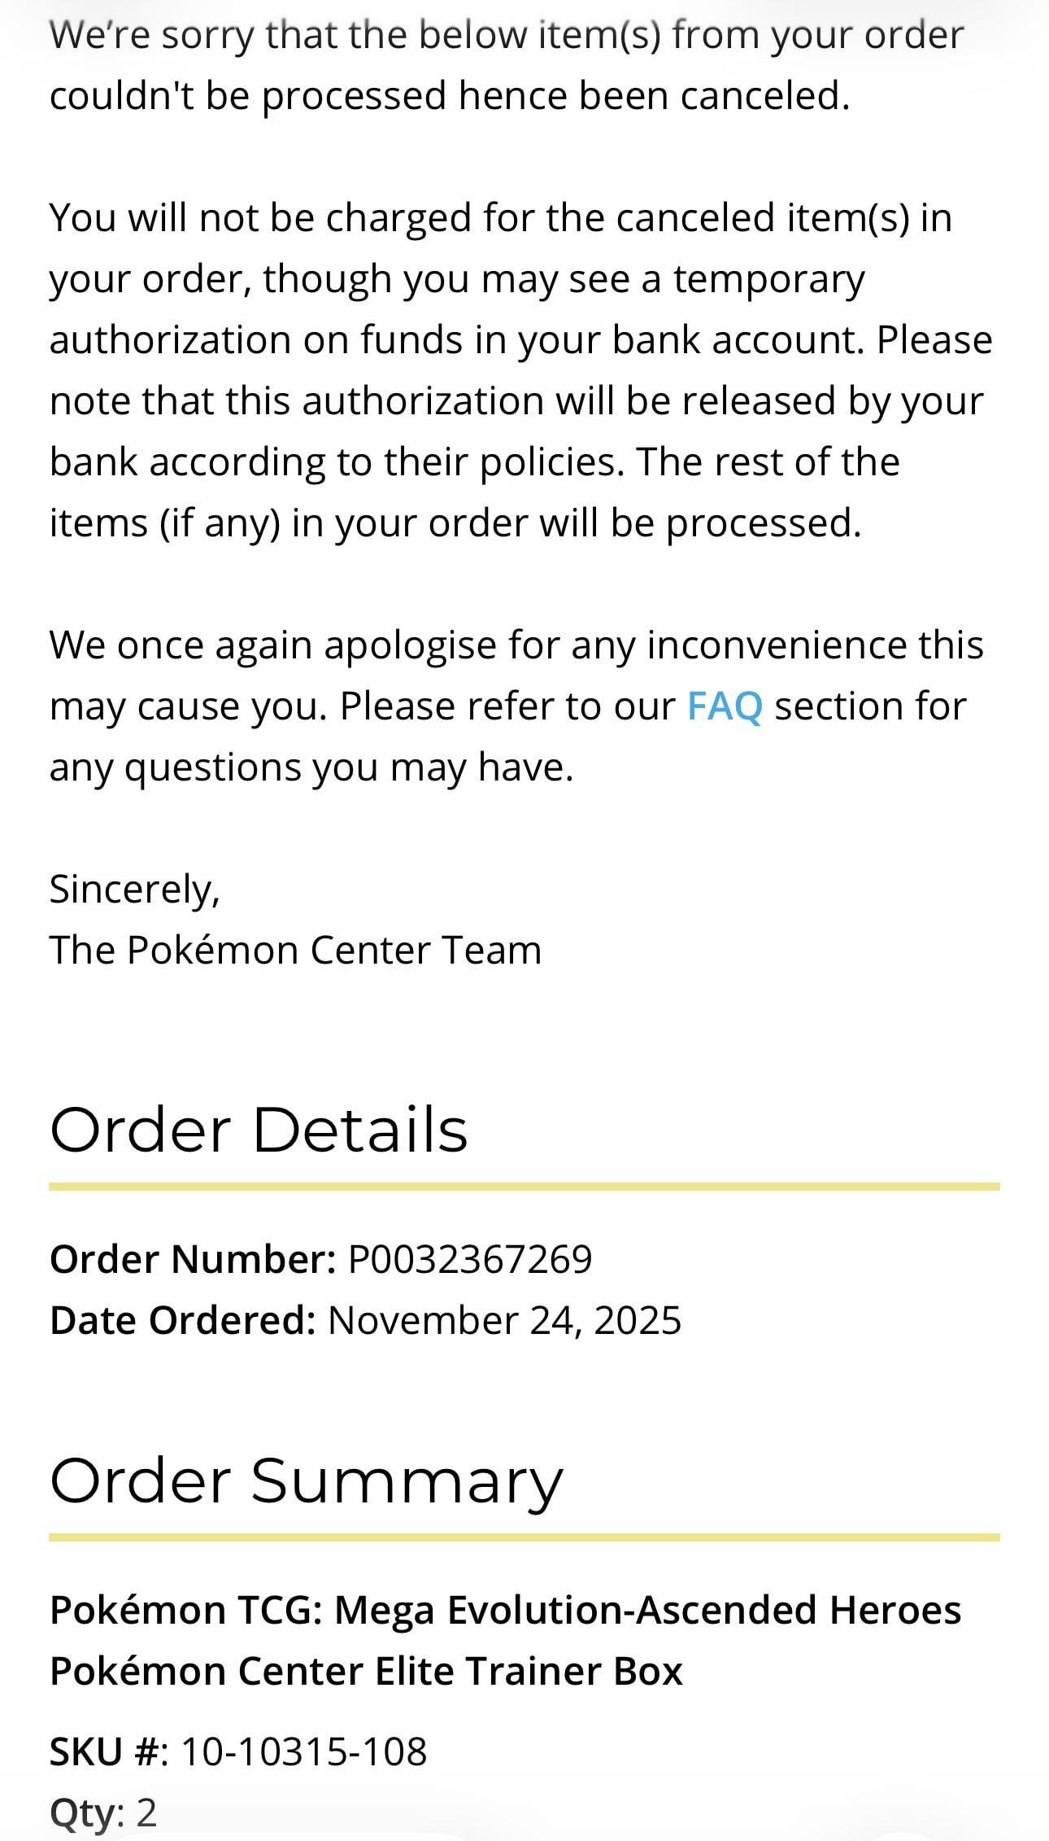Click the 'You will not be charged' paragraph

coord(520,370)
